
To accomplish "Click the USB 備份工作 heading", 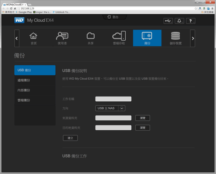I will tap(75, 156).
